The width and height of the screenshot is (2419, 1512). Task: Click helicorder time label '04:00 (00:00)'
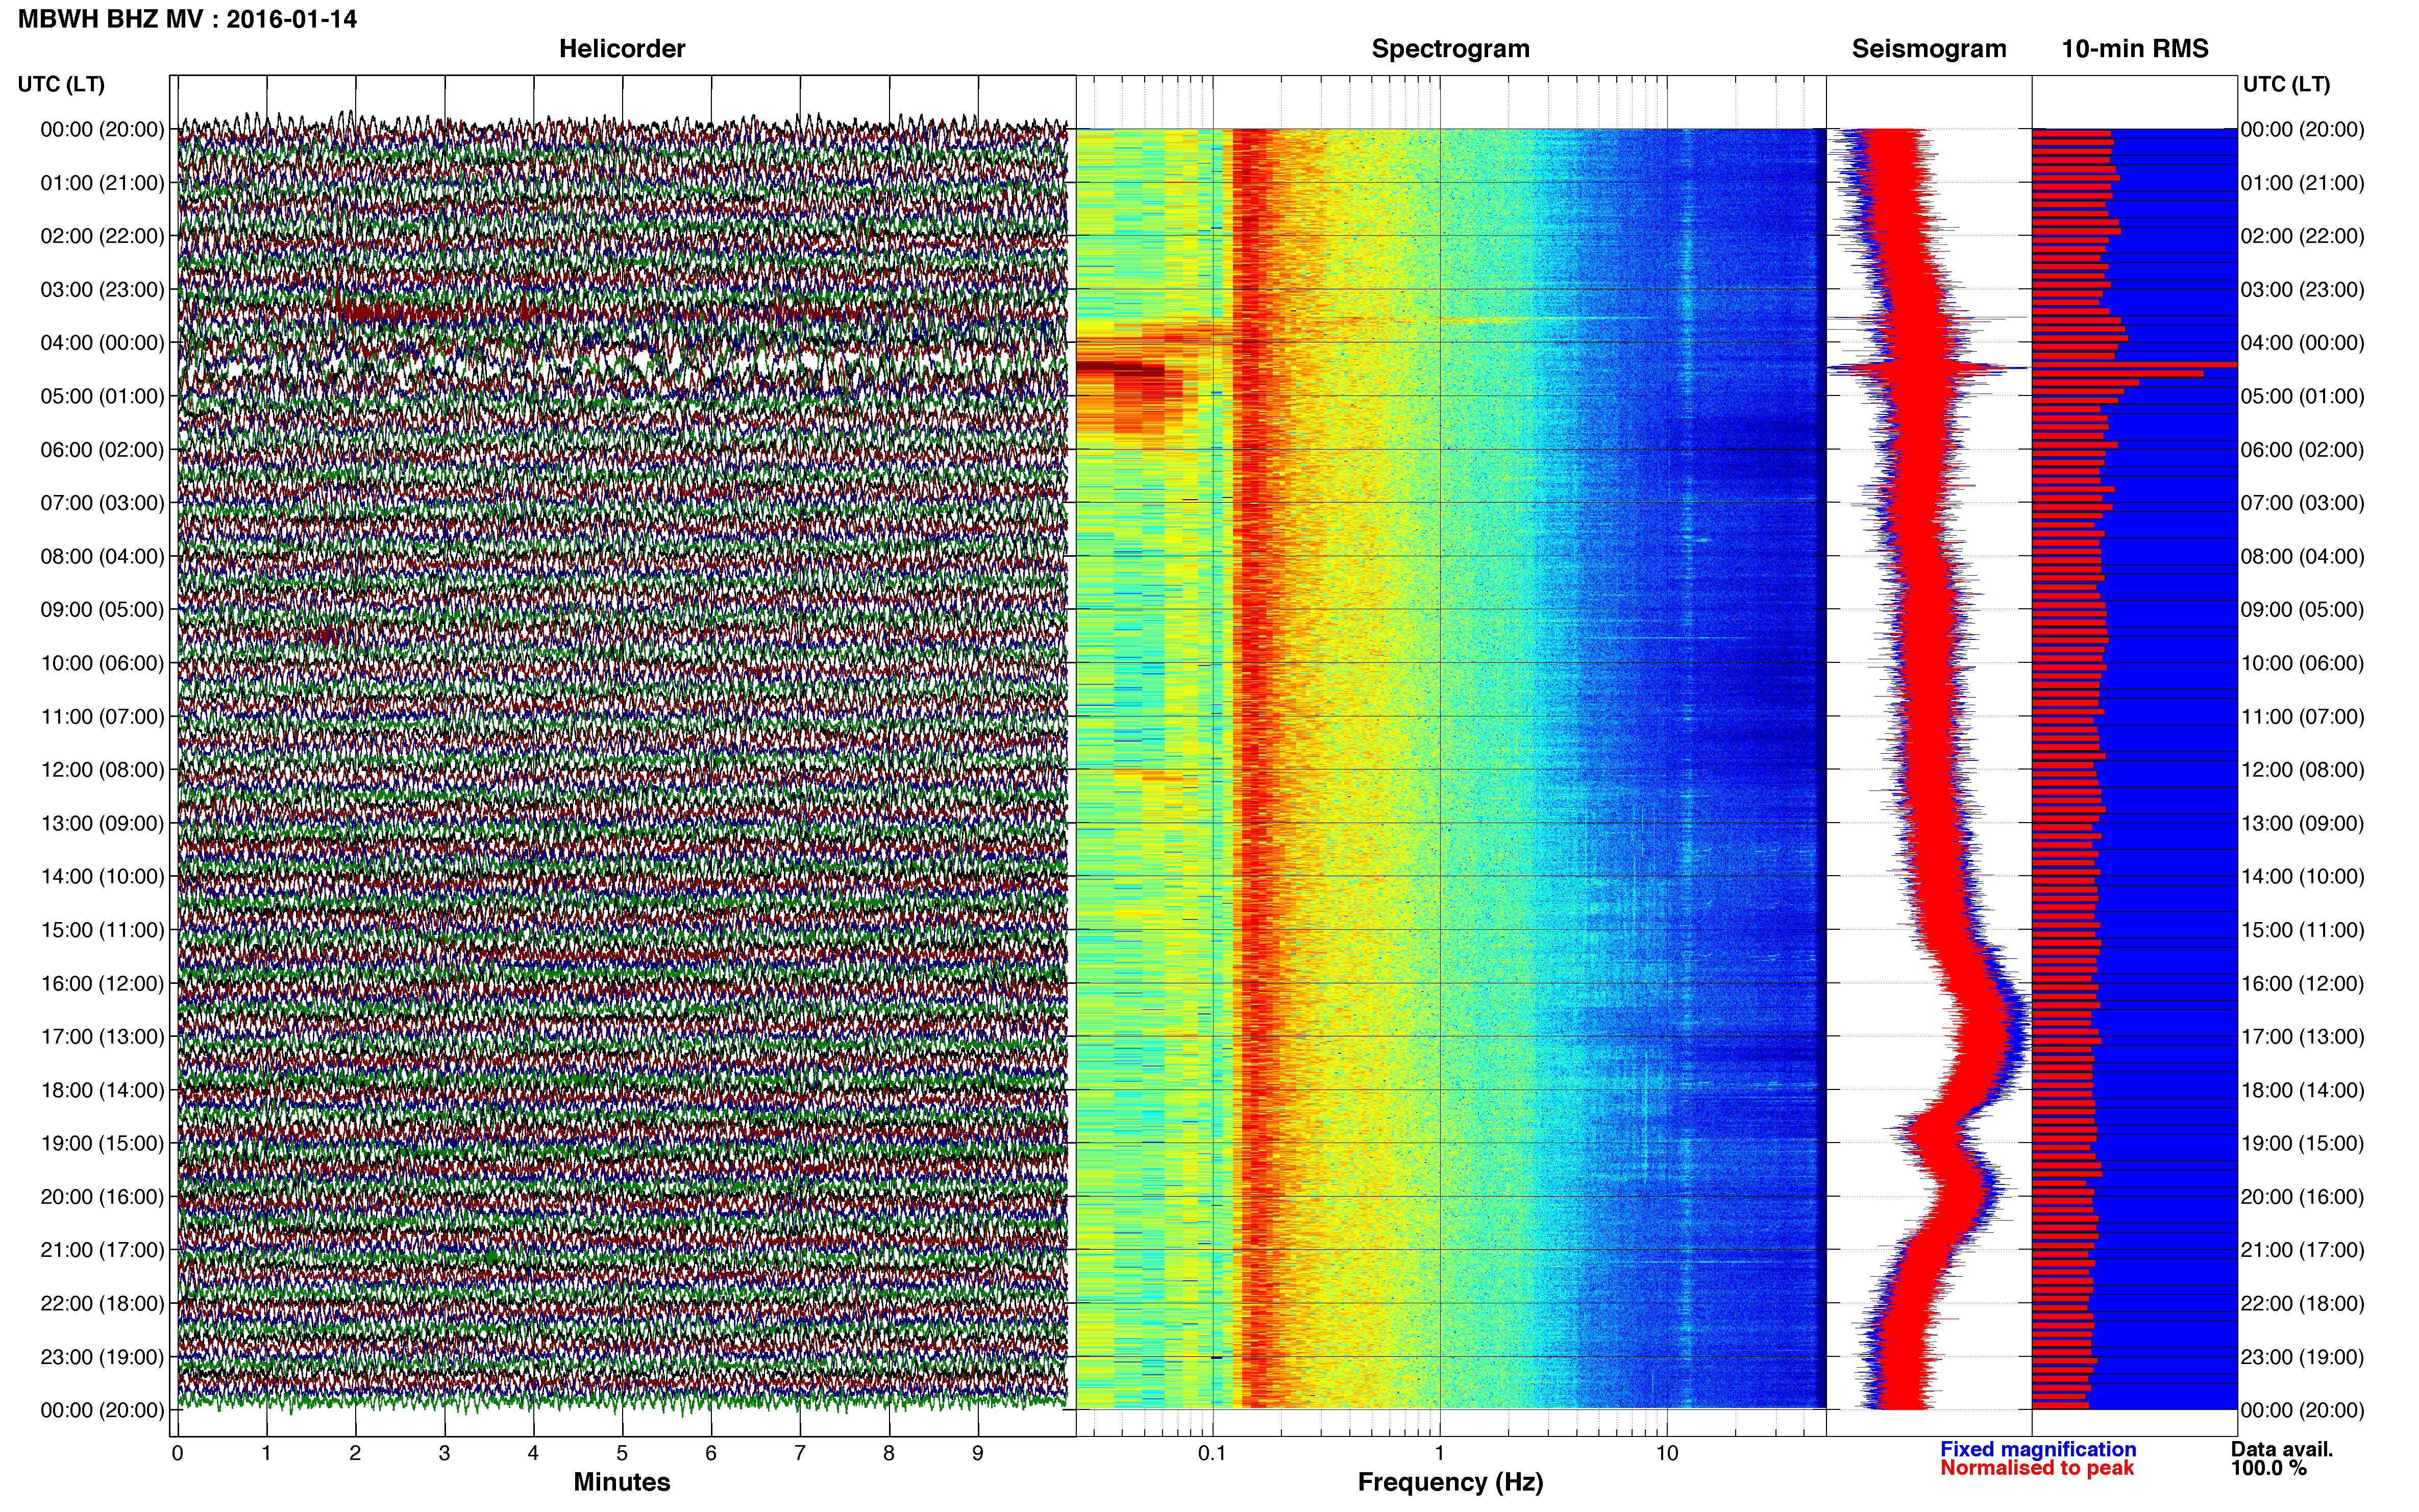click(102, 343)
